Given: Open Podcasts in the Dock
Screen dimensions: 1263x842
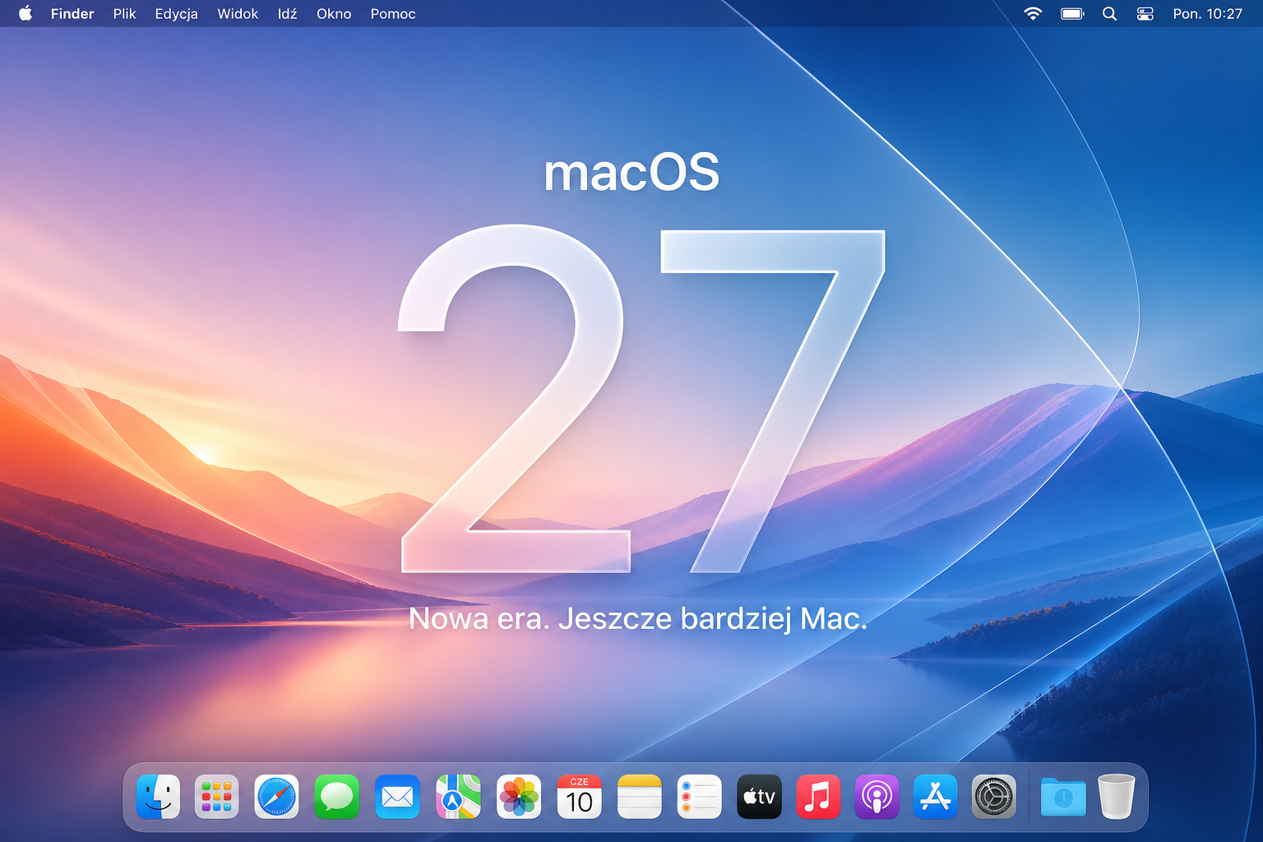Looking at the screenshot, I should [877, 797].
